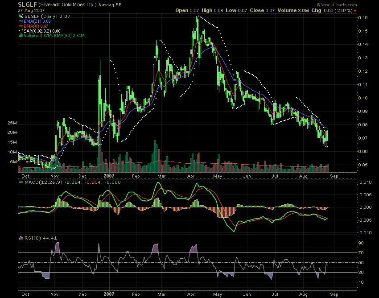
Task: Click the -0.010 MACD axis label
Action: [364, 233]
